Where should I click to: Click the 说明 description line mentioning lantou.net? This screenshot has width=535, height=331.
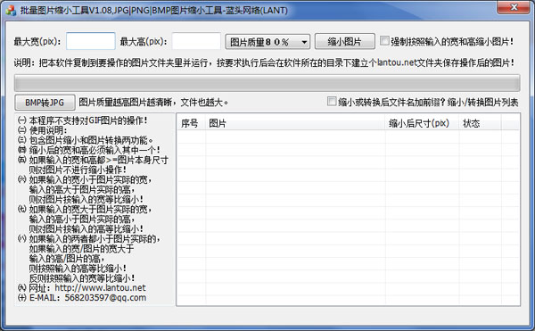click(x=264, y=62)
